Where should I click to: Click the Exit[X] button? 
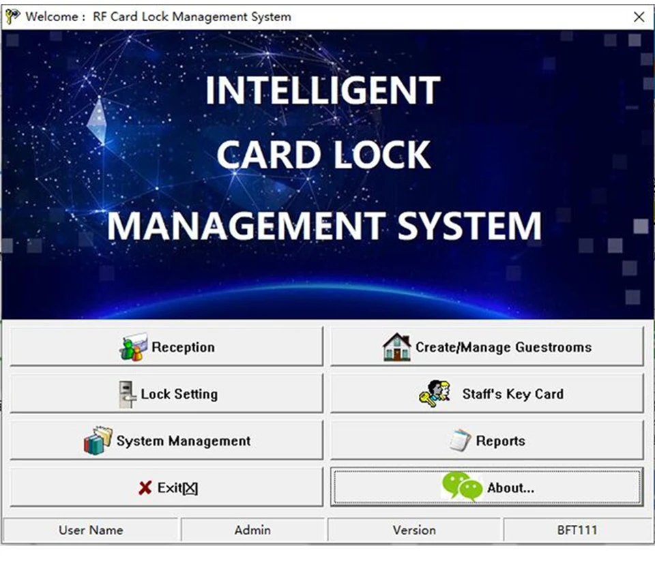166,487
